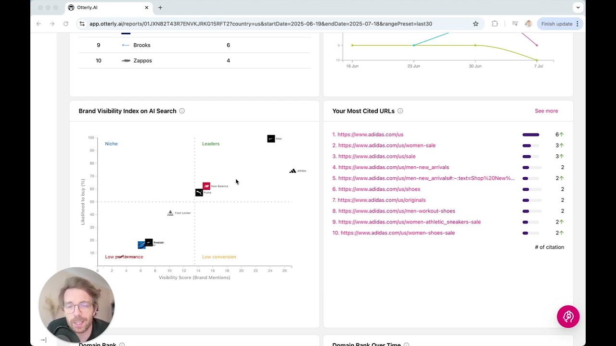The image size is (616, 346).
Task: Click the browser address bar URL
Action: pos(260,24)
